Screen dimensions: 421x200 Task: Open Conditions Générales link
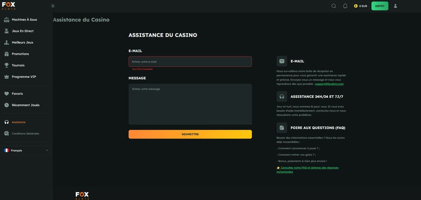coord(25,133)
